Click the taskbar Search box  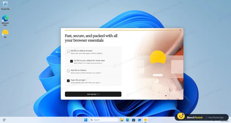pyautogui.click(x=104, y=120)
